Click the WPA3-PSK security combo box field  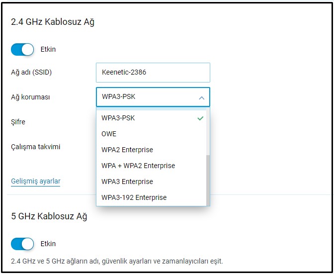click(x=147, y=97)
